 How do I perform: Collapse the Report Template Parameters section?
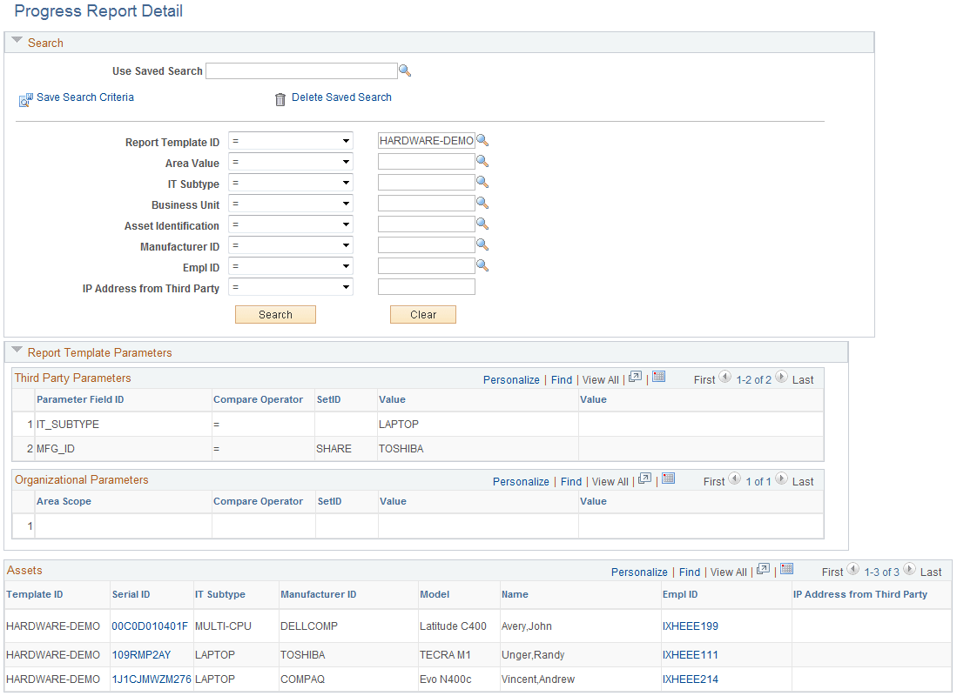(17, 351)
